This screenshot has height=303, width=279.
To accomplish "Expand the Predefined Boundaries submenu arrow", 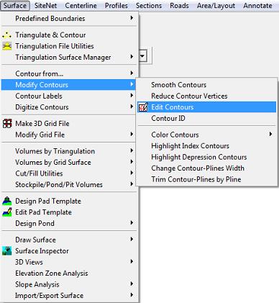I will [132, 18].
